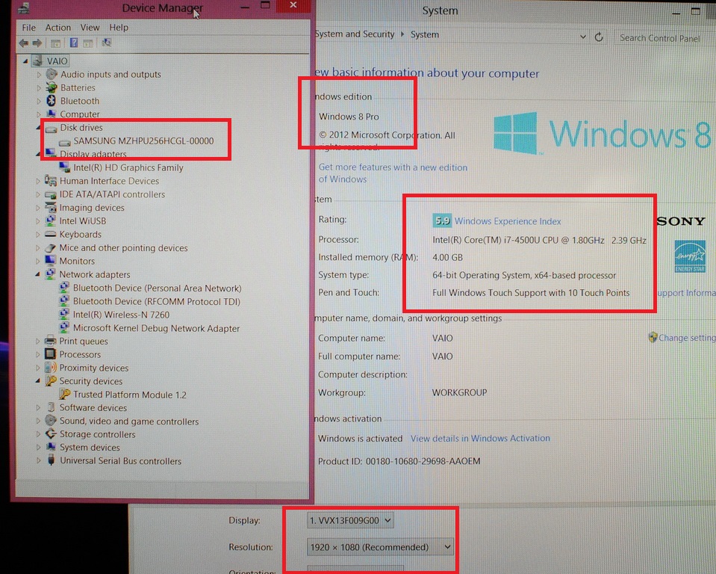The height and width of the screenshot is (574, 716).
Task: Click System and Security breadcrumb
Action: click(355, 34)
